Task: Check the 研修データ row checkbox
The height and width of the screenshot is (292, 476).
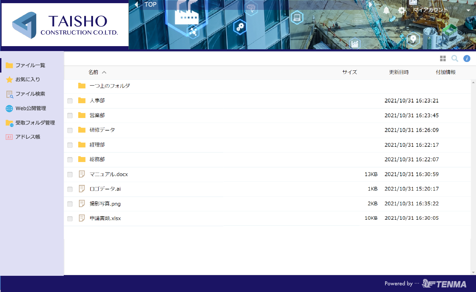Action: point(70,130)
